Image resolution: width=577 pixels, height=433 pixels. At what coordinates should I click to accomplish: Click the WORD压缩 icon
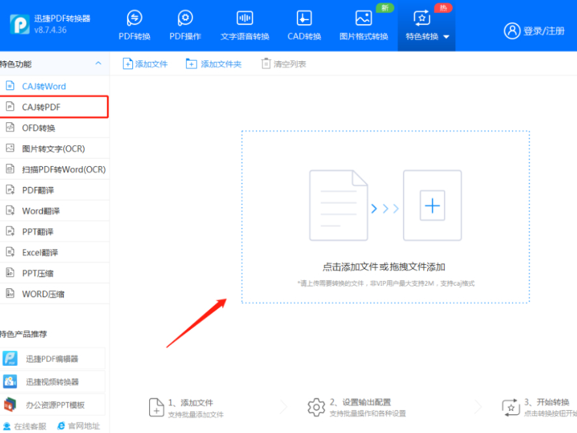pos(10,294)
